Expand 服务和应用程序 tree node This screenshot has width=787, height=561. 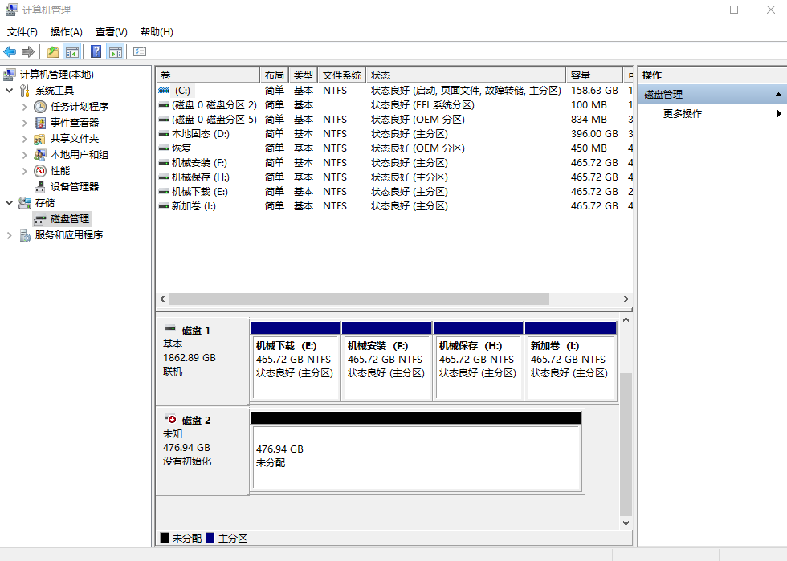click(x=9, y=235)
